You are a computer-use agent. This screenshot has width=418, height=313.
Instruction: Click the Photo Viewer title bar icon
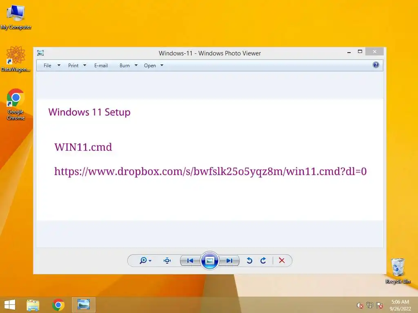pos(40,53)
